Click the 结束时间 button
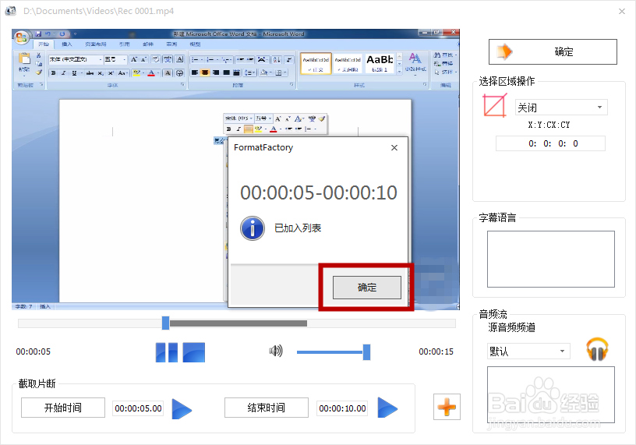This screenshot has width=636, height=445. point(266,408)
